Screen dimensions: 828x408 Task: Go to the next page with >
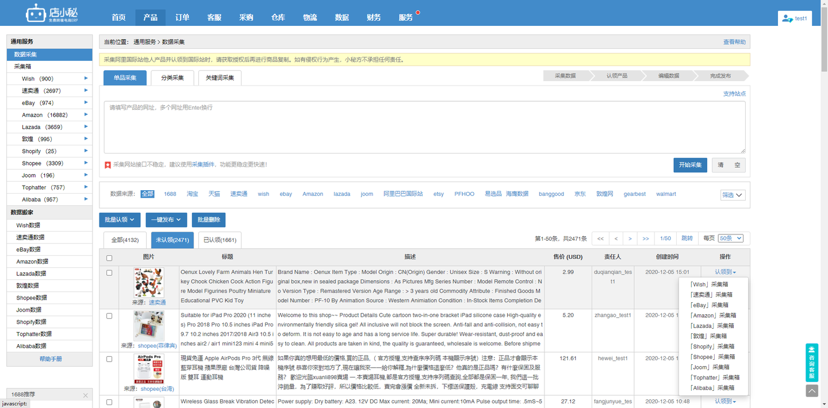point(630,238)
